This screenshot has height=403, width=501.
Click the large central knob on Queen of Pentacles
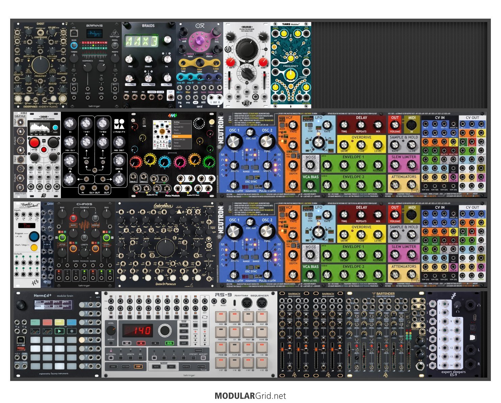165,248
